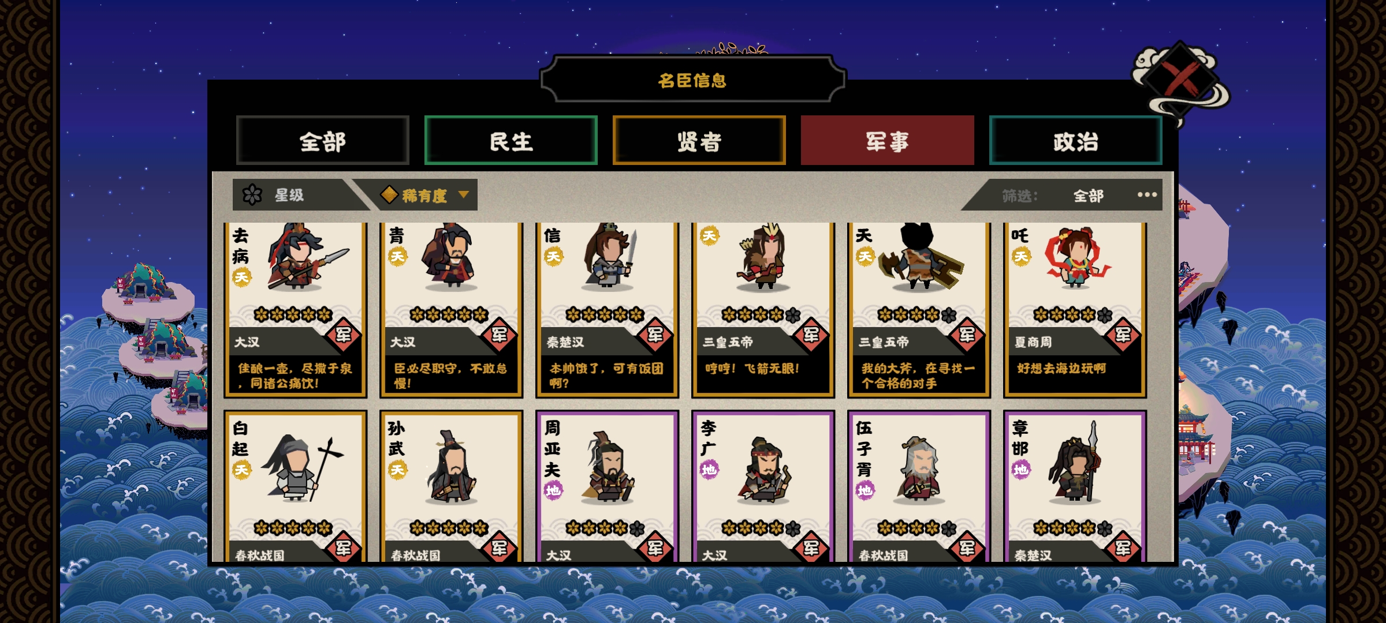Choose the 孙武 official card
This screenshot has width=1386, height=623.
click(x=451, y=486)
